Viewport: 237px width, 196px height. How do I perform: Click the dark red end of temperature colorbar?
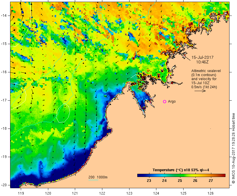coord(224,175)
